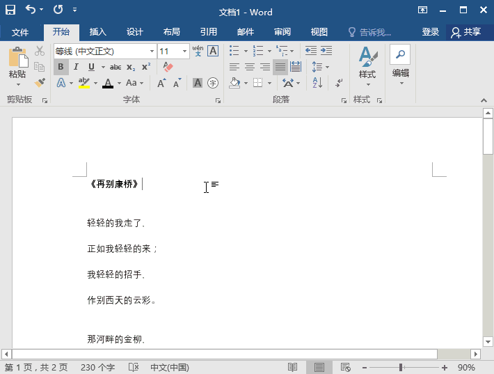The image size is (494, 374).
Task: Apply shading with the paint bucket icon
Action: 234,83
